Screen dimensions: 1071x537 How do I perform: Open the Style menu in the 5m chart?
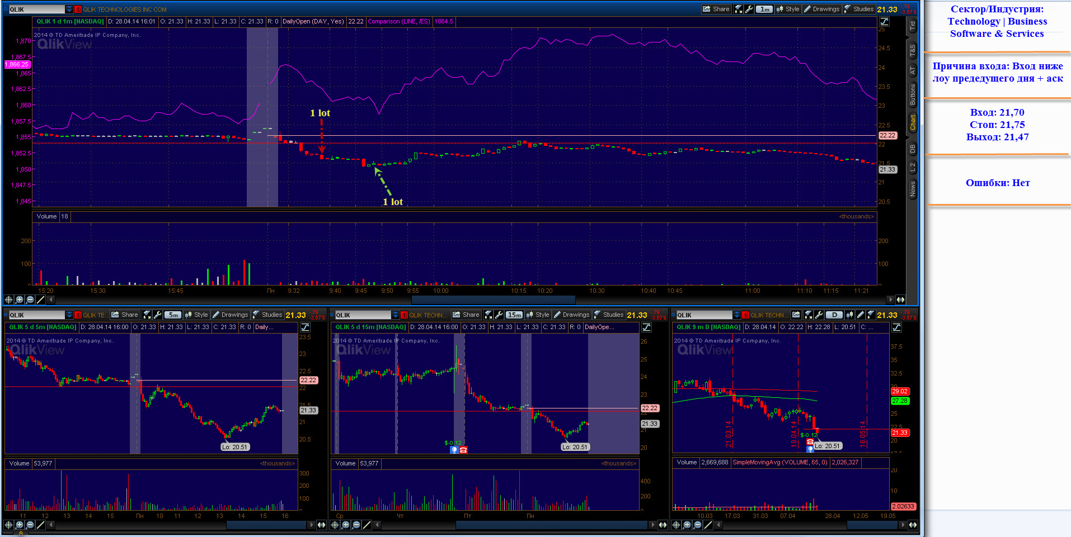pyautogui.click(x=196, y=315)
